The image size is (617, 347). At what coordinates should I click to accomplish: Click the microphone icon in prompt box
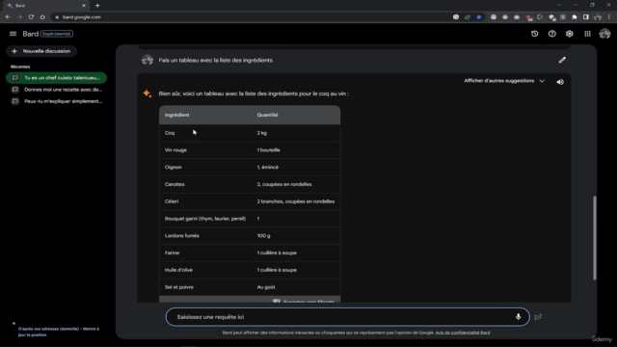(519, 317)
